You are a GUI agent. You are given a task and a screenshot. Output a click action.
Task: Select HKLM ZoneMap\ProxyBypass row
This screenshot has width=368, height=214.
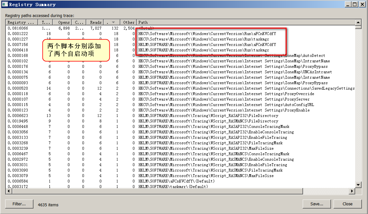pos(180,83)
